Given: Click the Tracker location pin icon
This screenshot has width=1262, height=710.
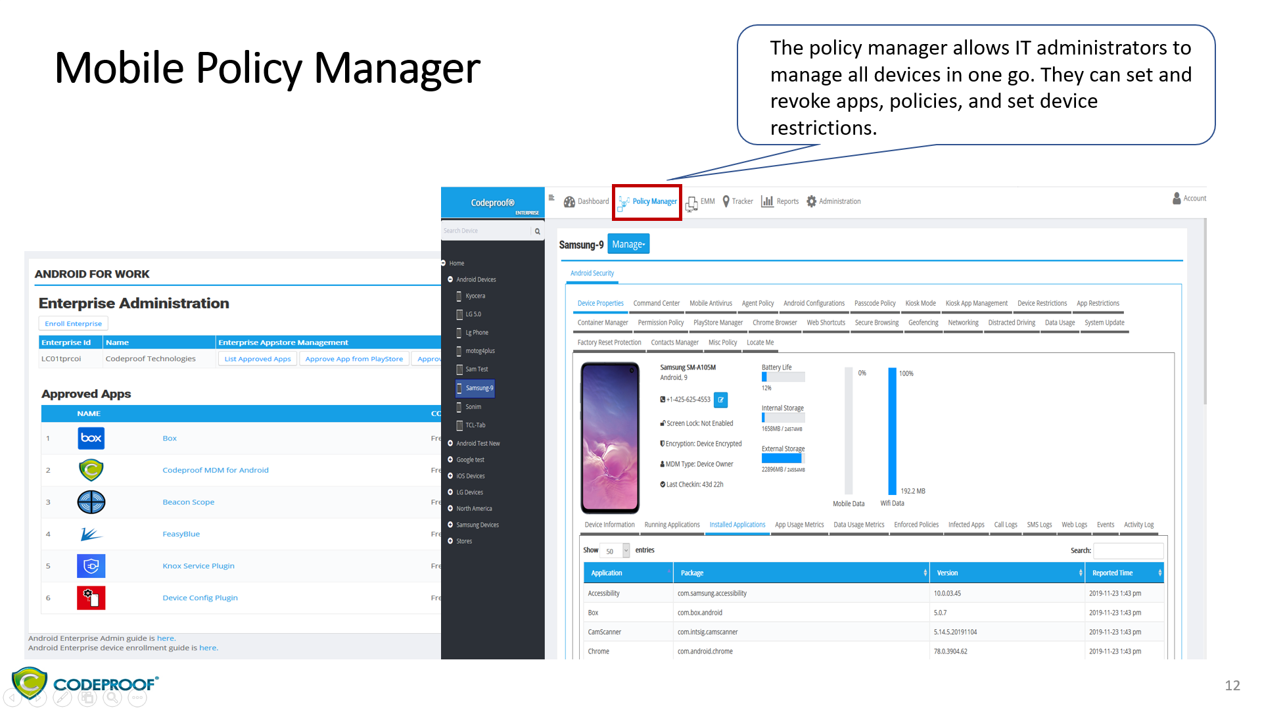Looking at the screenshot, I should pyautogui.click(x=726, y=201).
